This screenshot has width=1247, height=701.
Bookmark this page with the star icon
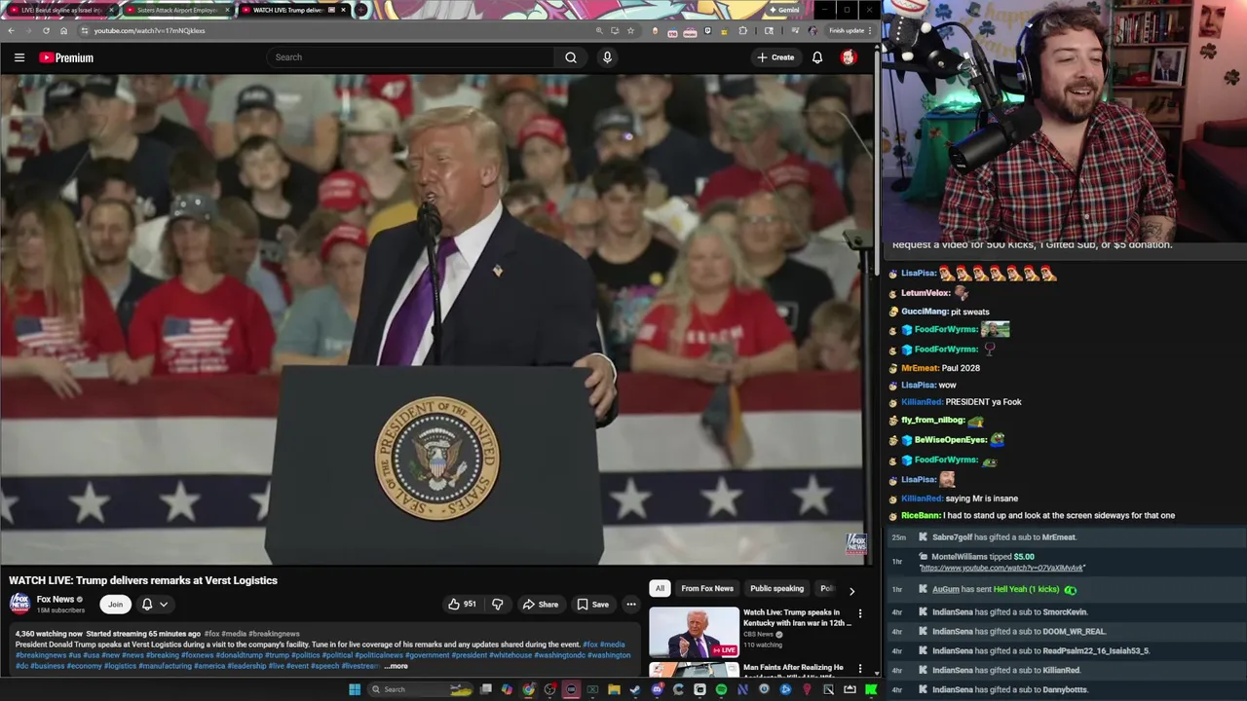click(x=630, y=30)
